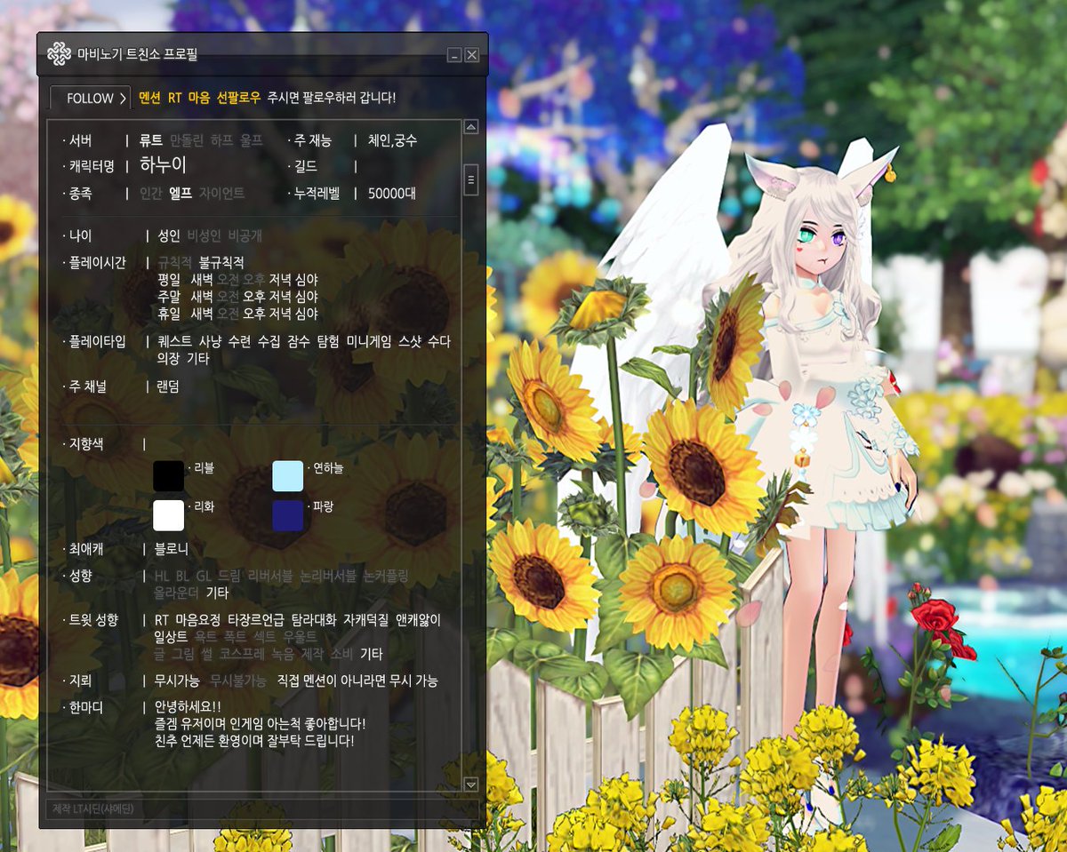The image size is (1067, 852).
Task: Minimize the 마비노기 트친소 프로필 window
Action: [454, 55]
